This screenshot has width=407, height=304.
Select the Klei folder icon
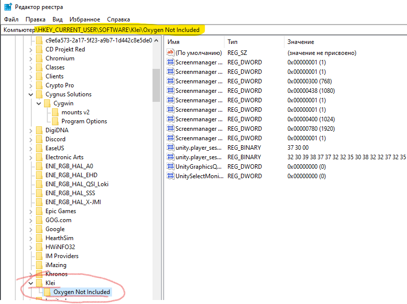39,283
